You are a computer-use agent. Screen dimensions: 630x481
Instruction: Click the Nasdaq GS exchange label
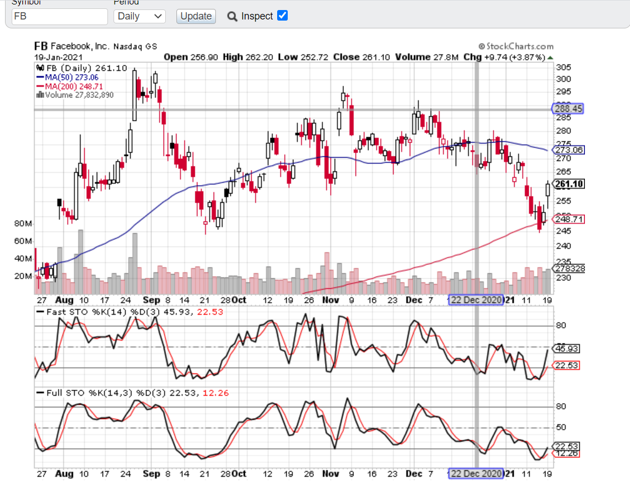tap(135, 47)
